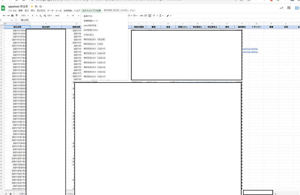Image resolution: width=300 pixels, height=195 pixels.
Task: Undo the last action
Action: coord(4,16)
